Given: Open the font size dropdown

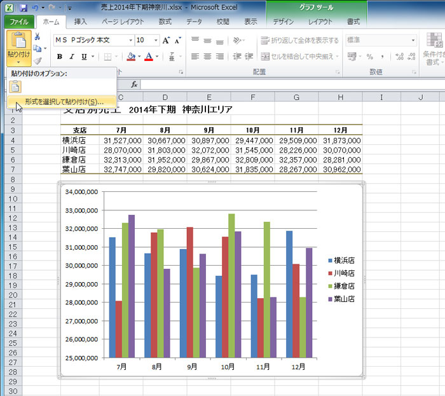Looking at the screenshot, I should 156,40.
